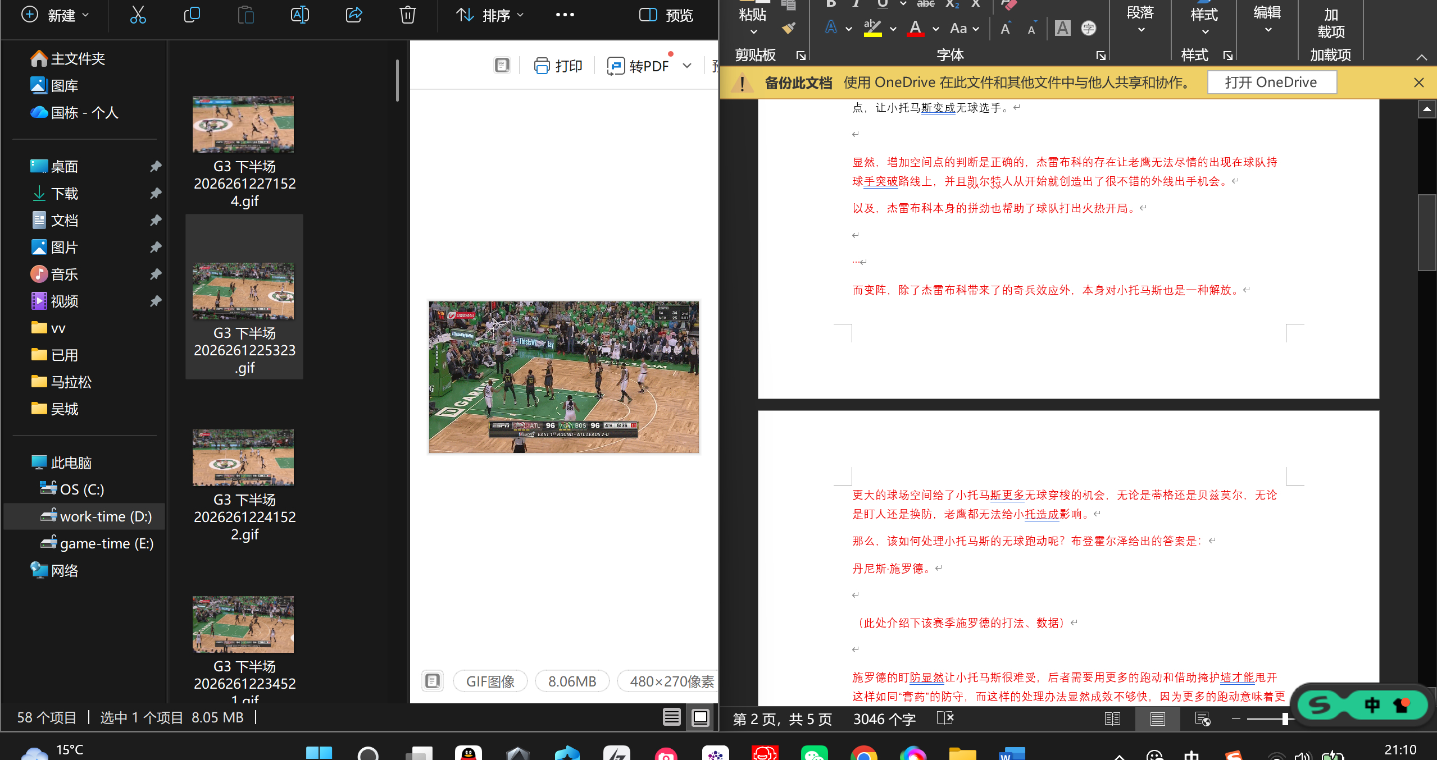Screen dimensions: 1437x760
Task: Click the 打开 OneDrive button
Action: click(x=1271, y=82)
